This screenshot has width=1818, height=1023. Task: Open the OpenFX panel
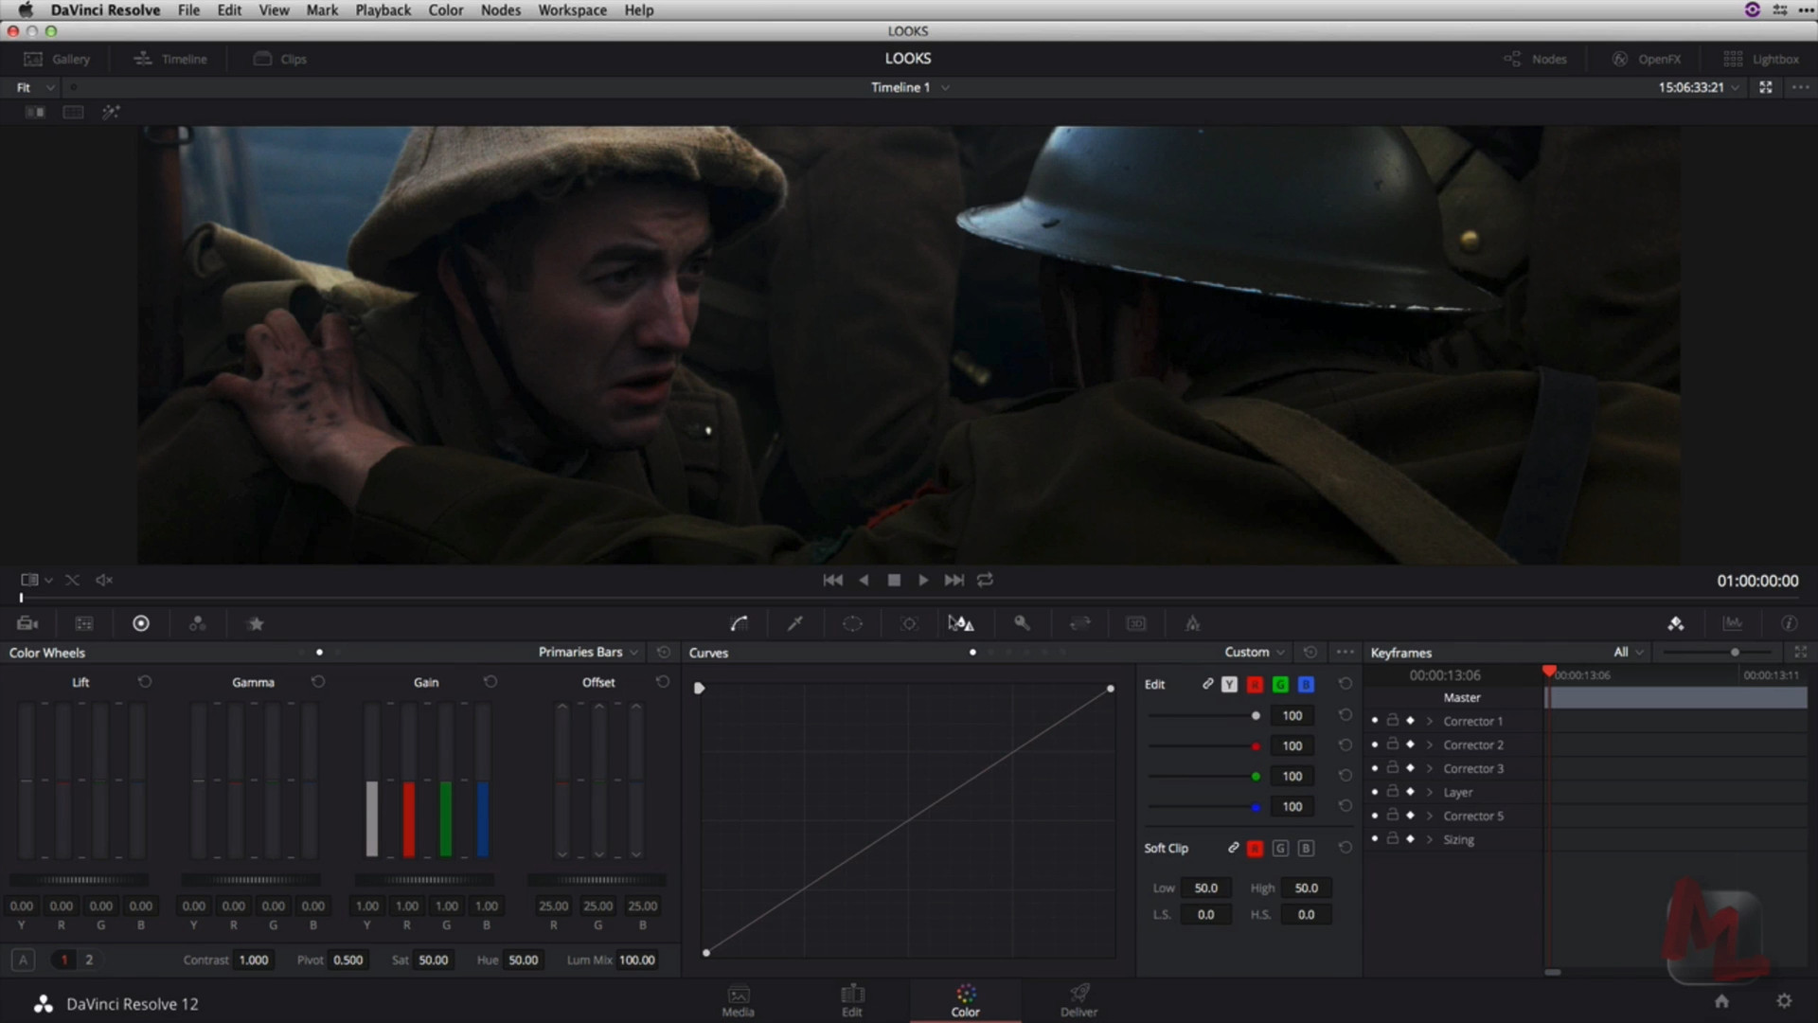[x=1647, y=59]
